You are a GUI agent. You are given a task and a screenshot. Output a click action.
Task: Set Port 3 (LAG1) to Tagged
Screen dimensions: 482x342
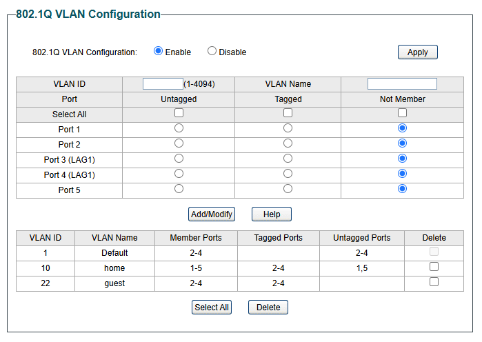(x=288, y=159)
